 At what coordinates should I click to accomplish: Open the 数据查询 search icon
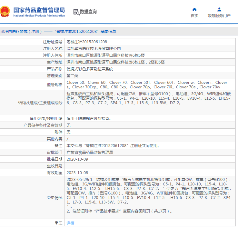[76, 12]
